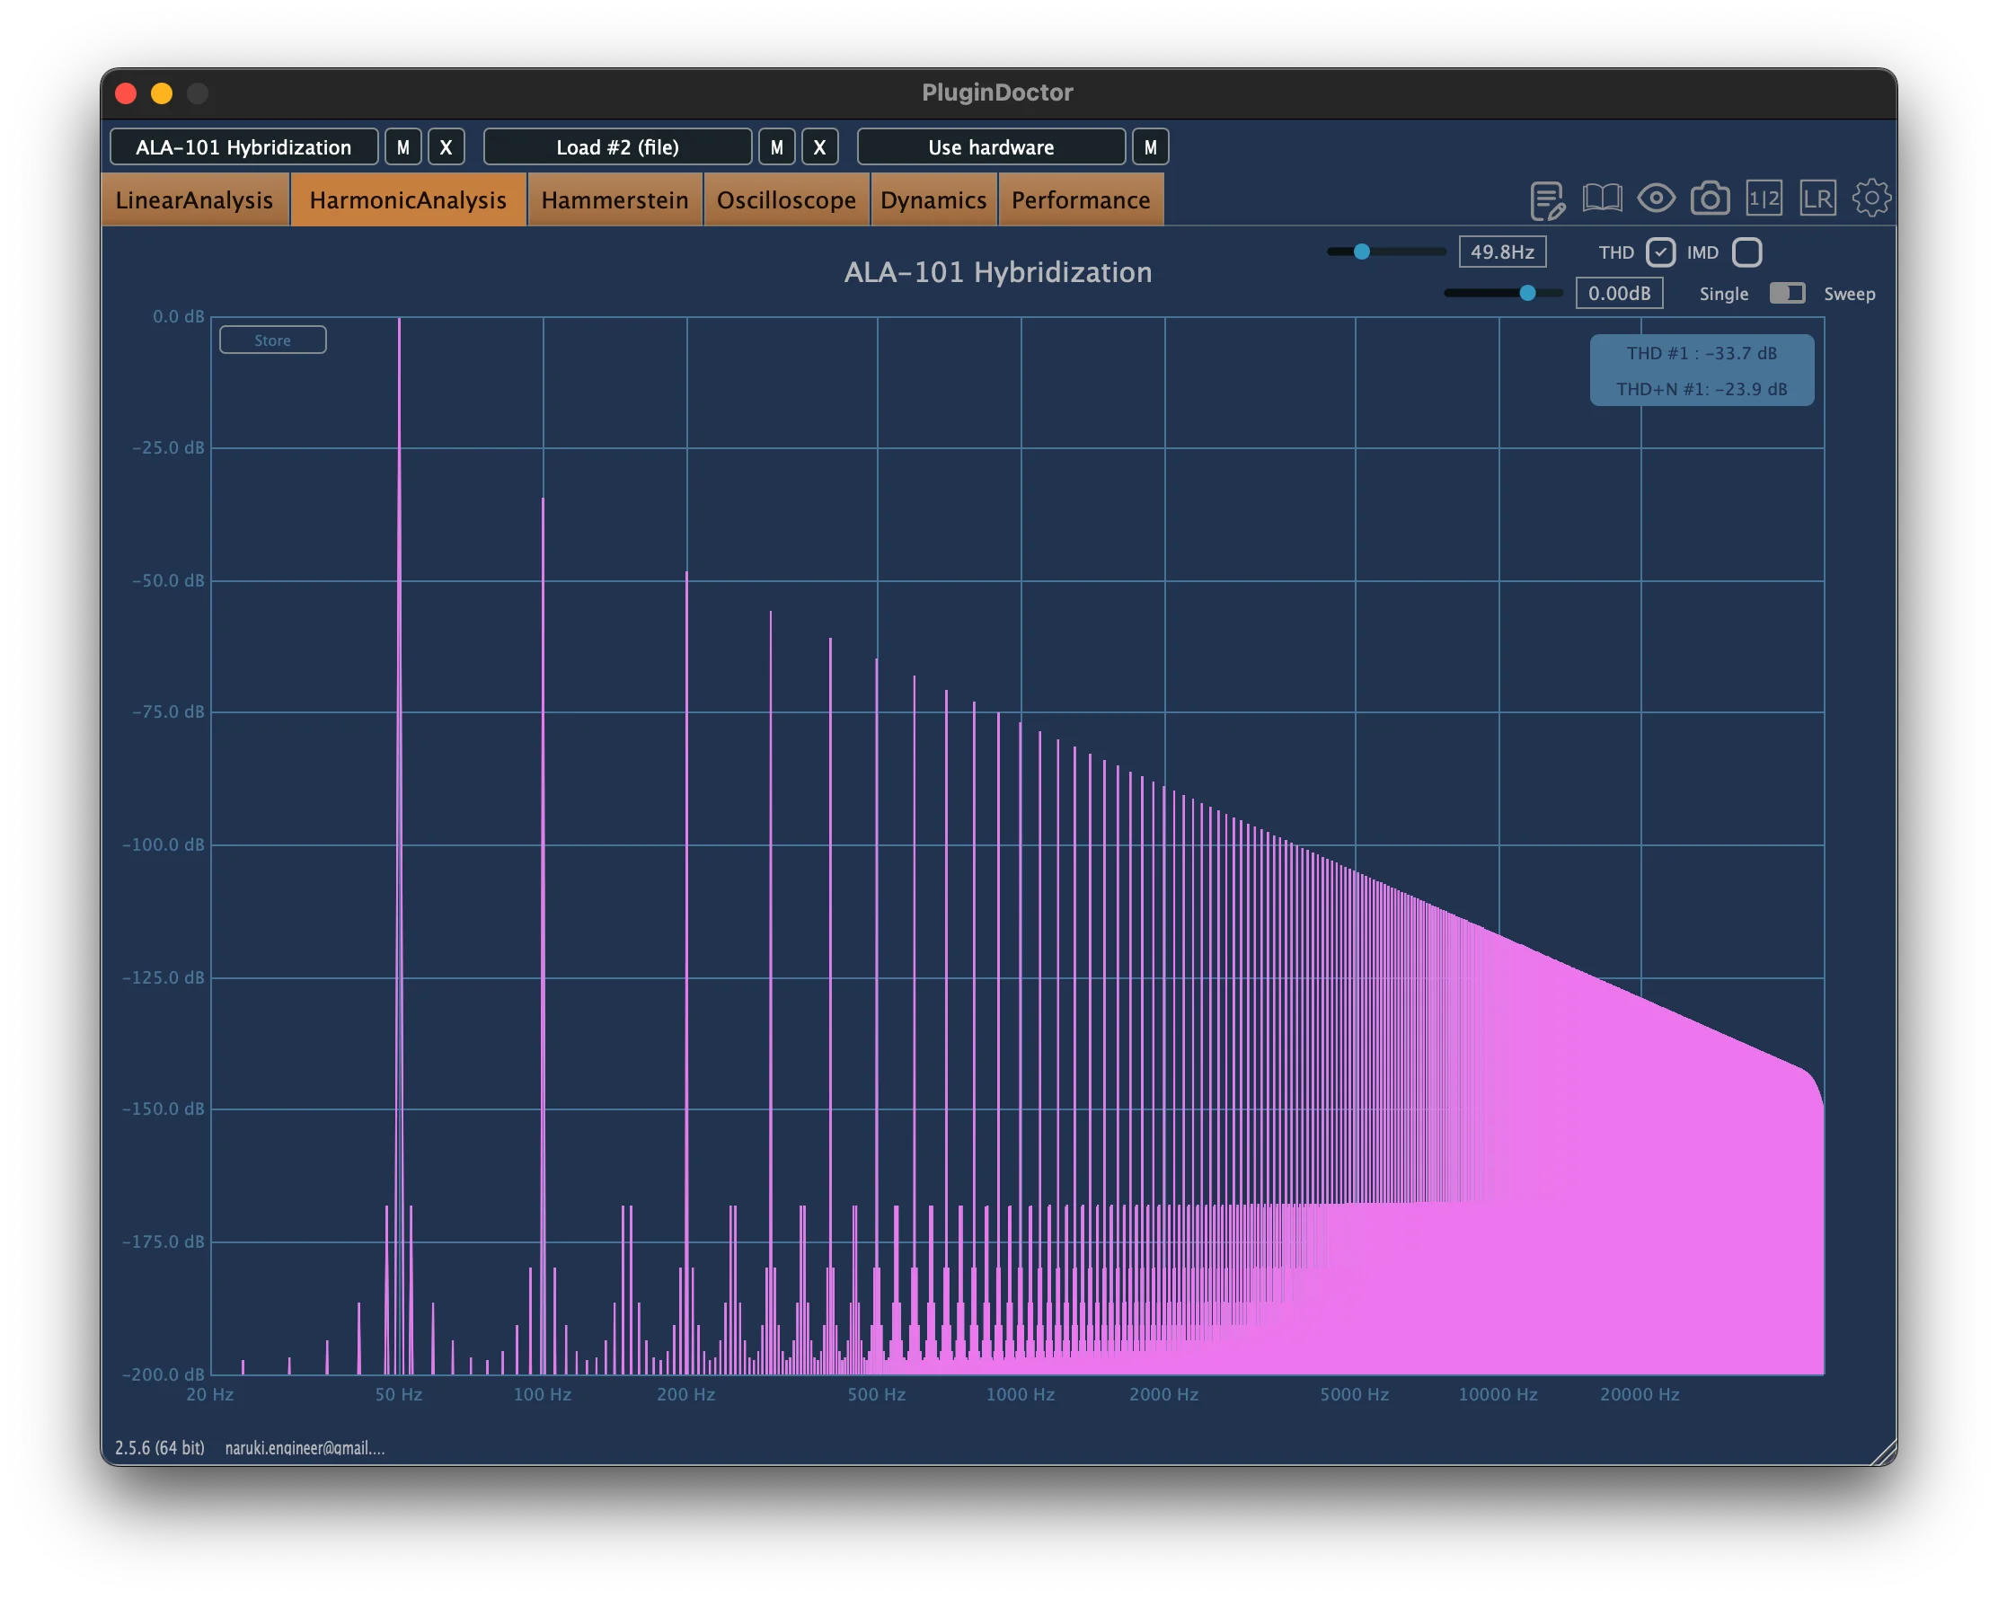This screenshot has width=1998, height=1599.
Task: Click the frequency slider handle
Action: click(1361, 252)
